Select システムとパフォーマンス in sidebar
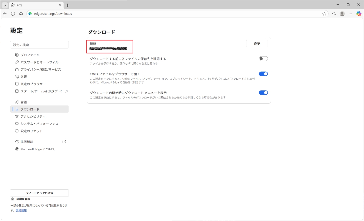 point(39,124)
